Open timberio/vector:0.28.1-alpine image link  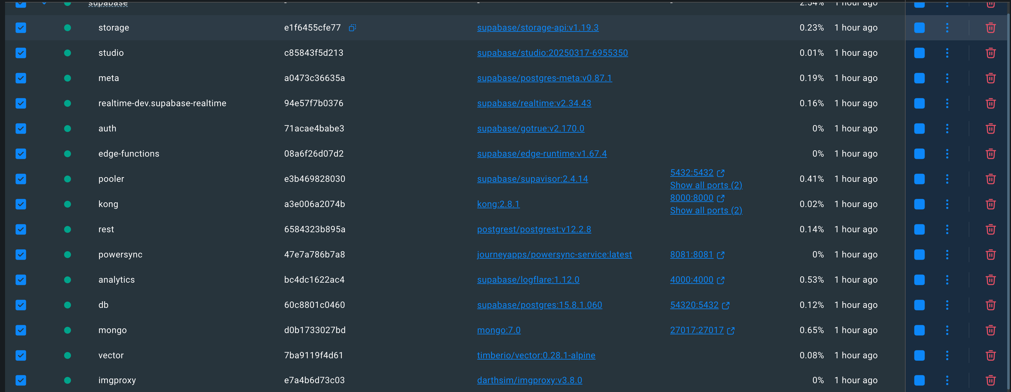(x=536, y=355)
